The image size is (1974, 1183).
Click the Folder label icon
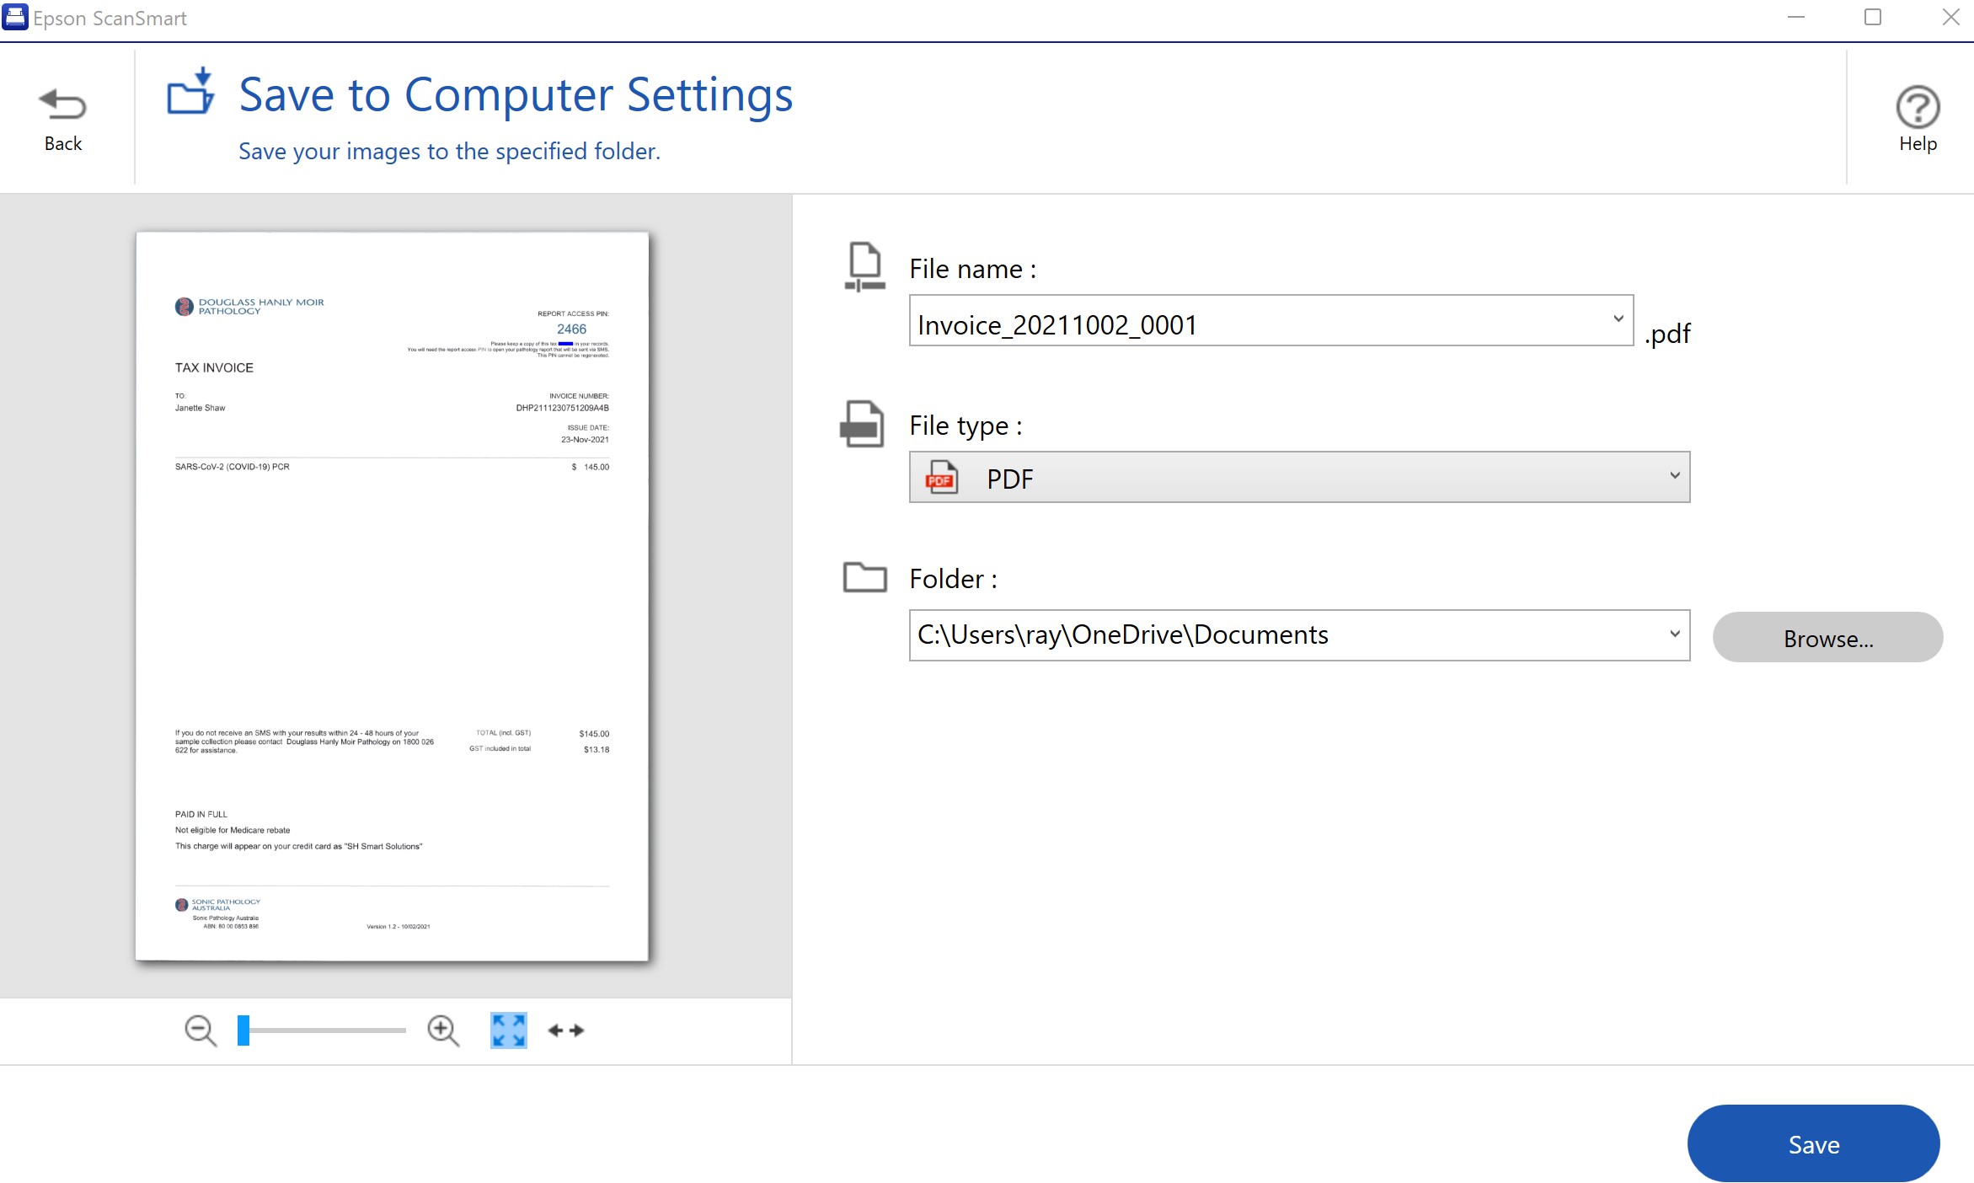click(864, 578)
